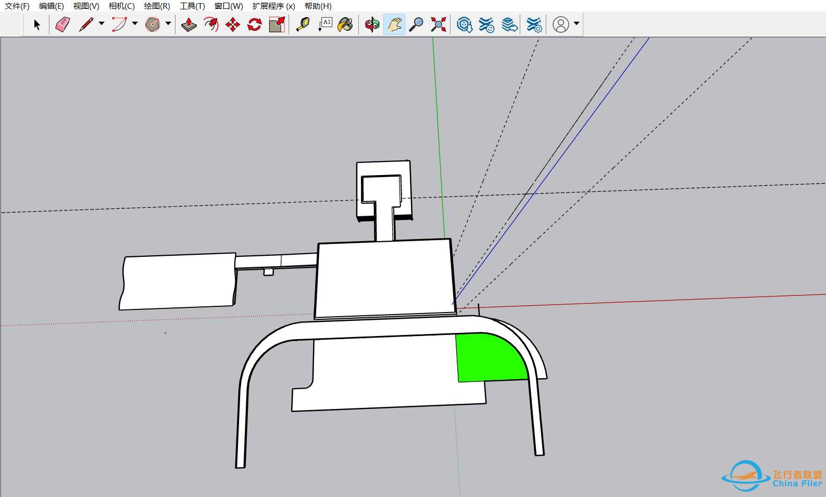The height and width of the screenshot is (497, 826).
Task: Click the Extension Warehouse icon
Action: pyautogui.click(x=486, y=24)
